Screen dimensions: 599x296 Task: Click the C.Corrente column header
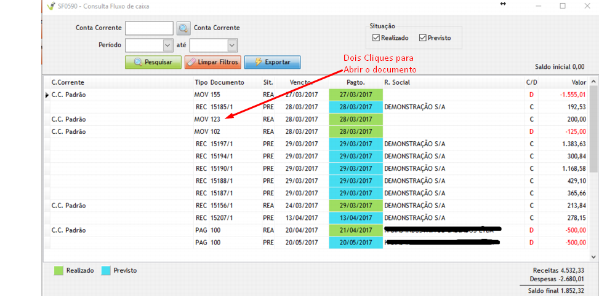click(68, 82)
